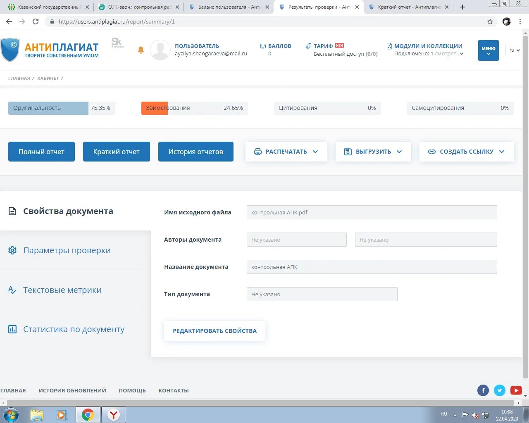The width and height of the screenshot is (529, 423).
Task: Click Тип документа field
Action: [x=322, y=294]
